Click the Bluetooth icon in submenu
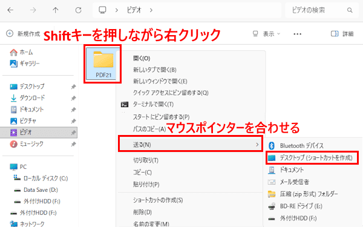The image size is (363, 227). point(272,146)
